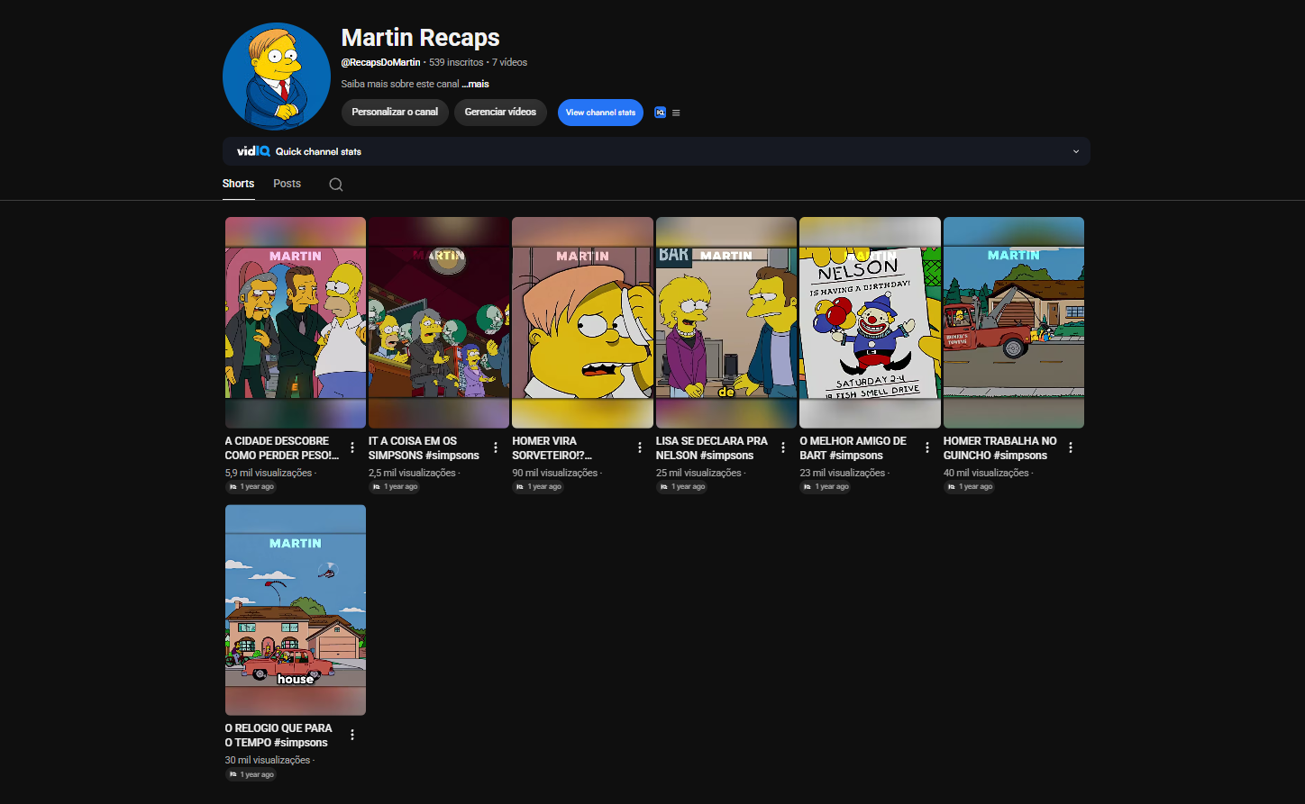
Task: Open the Nelson birthday flyer short thumbnail
Action: click(870, 322)
